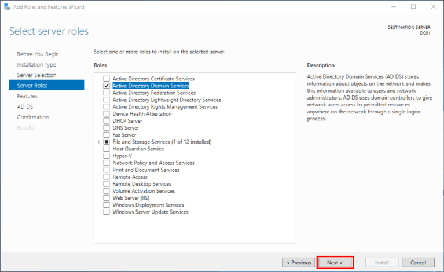Select the DHCP Server role label
The height and width of the screenshot is (272, 444).
click(x=127, y=121)
